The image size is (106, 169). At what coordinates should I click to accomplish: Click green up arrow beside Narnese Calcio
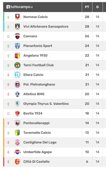click(8, 17)
